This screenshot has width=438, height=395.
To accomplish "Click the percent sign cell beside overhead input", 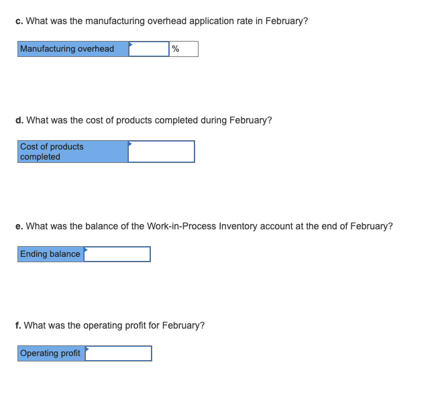I will pyautogui.click(x=184, y=49).
